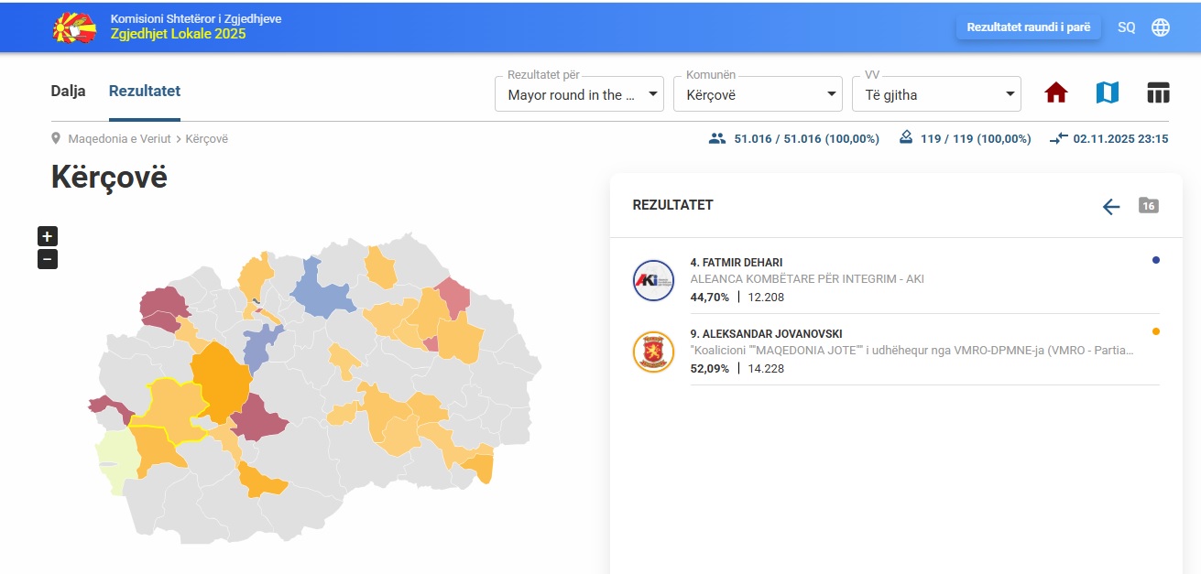
Task: Expand the VV dropdown set to Të gjitha
Action: pyautogui.click(x=935, y=94)
